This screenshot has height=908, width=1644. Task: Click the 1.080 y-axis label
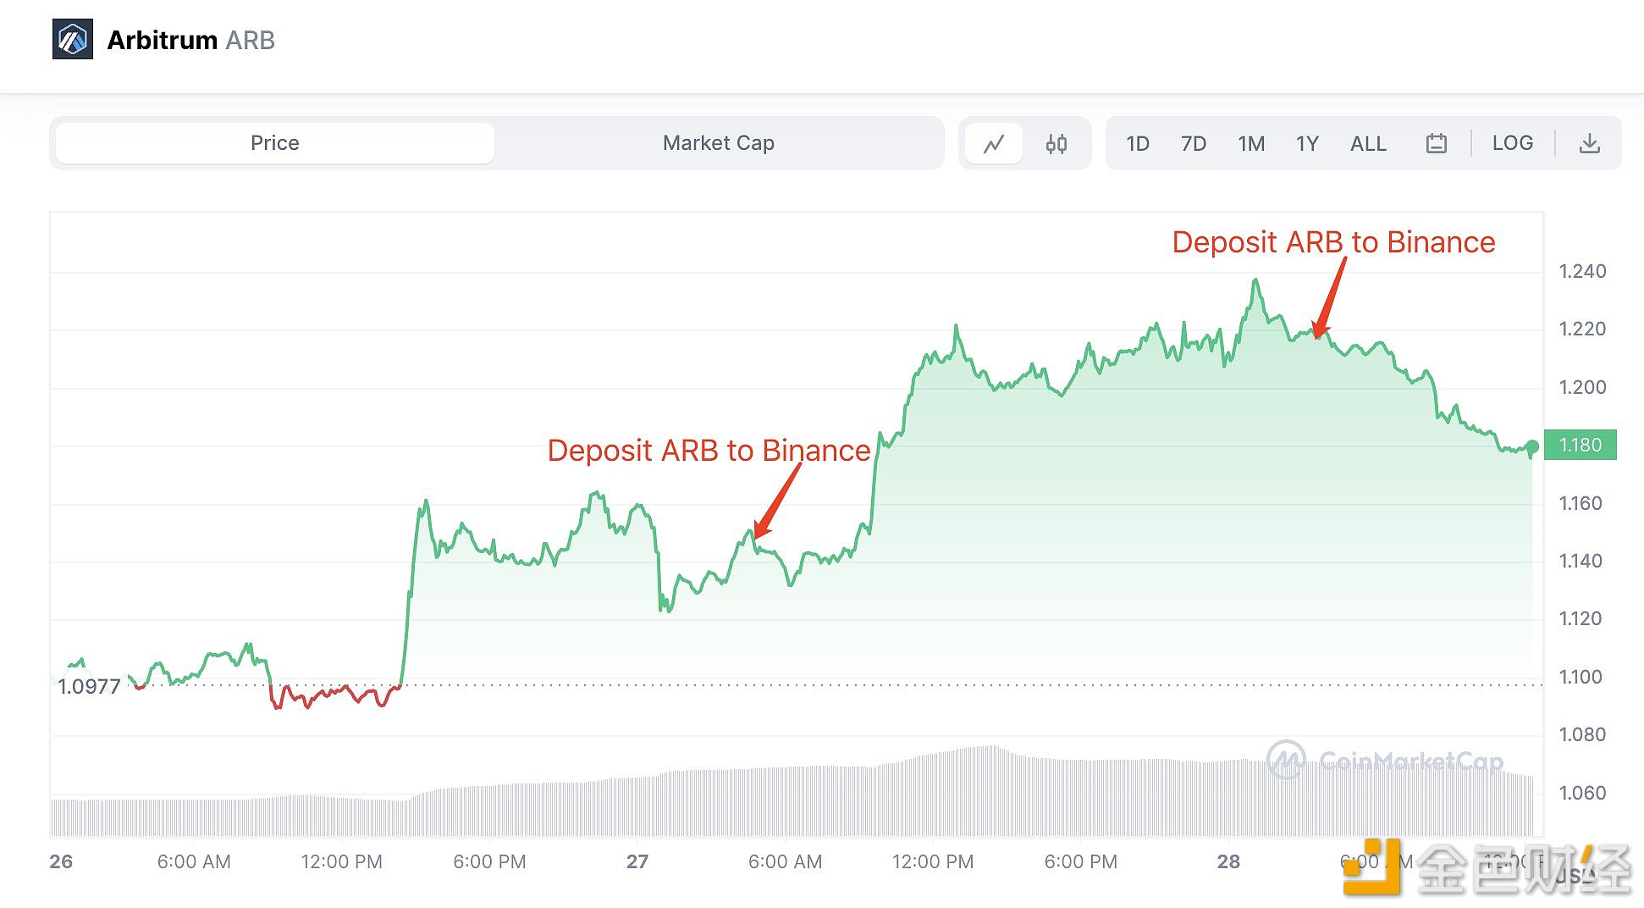pos(1582,734)
